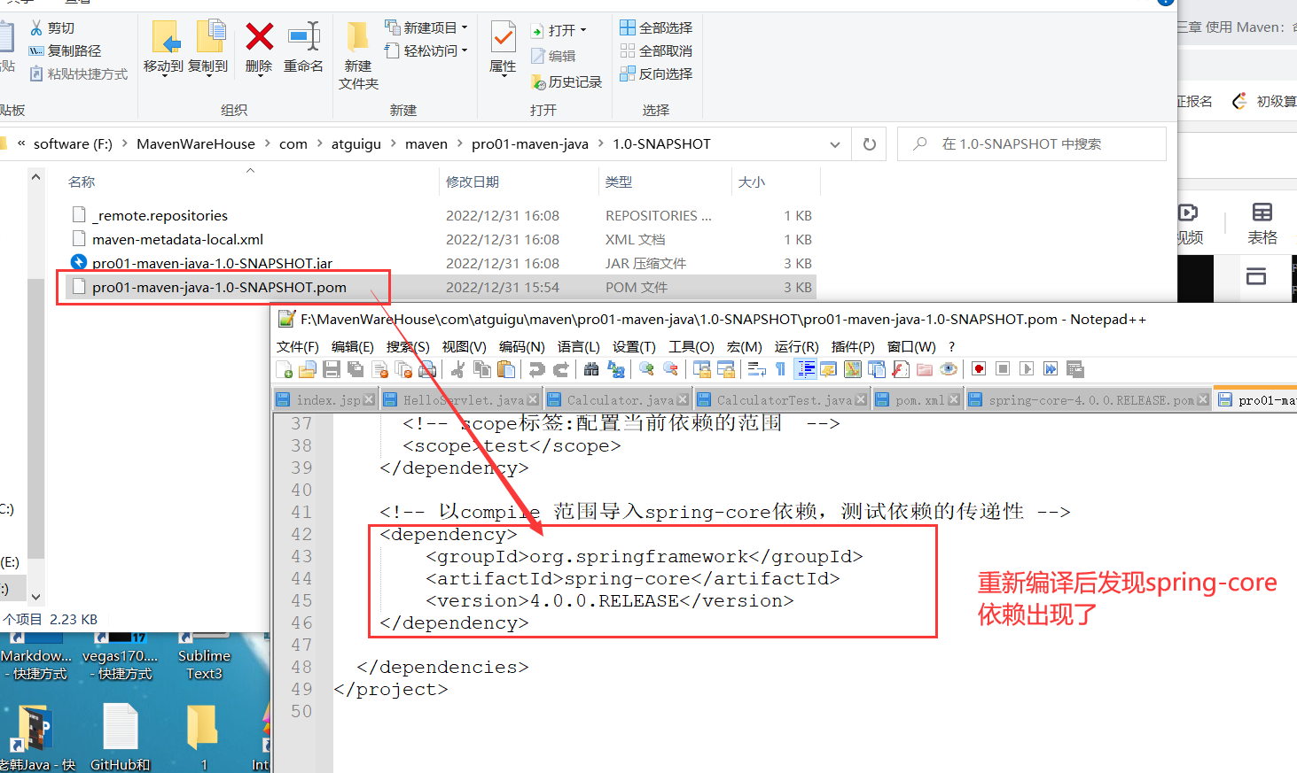Close the HelloServlet.java tab
The width and height of the screenshot is (1297, 773).
(x=533, y=400)
